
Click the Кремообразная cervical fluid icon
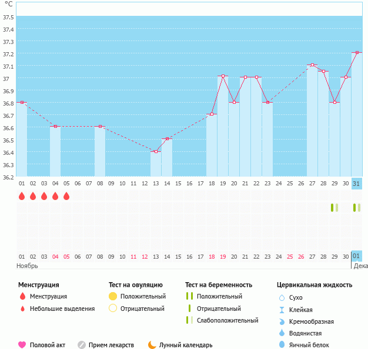pyautogui.click(x=282, y=321)
